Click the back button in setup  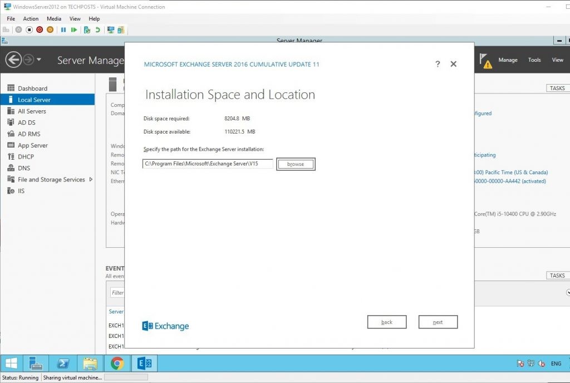coord(387,322)
